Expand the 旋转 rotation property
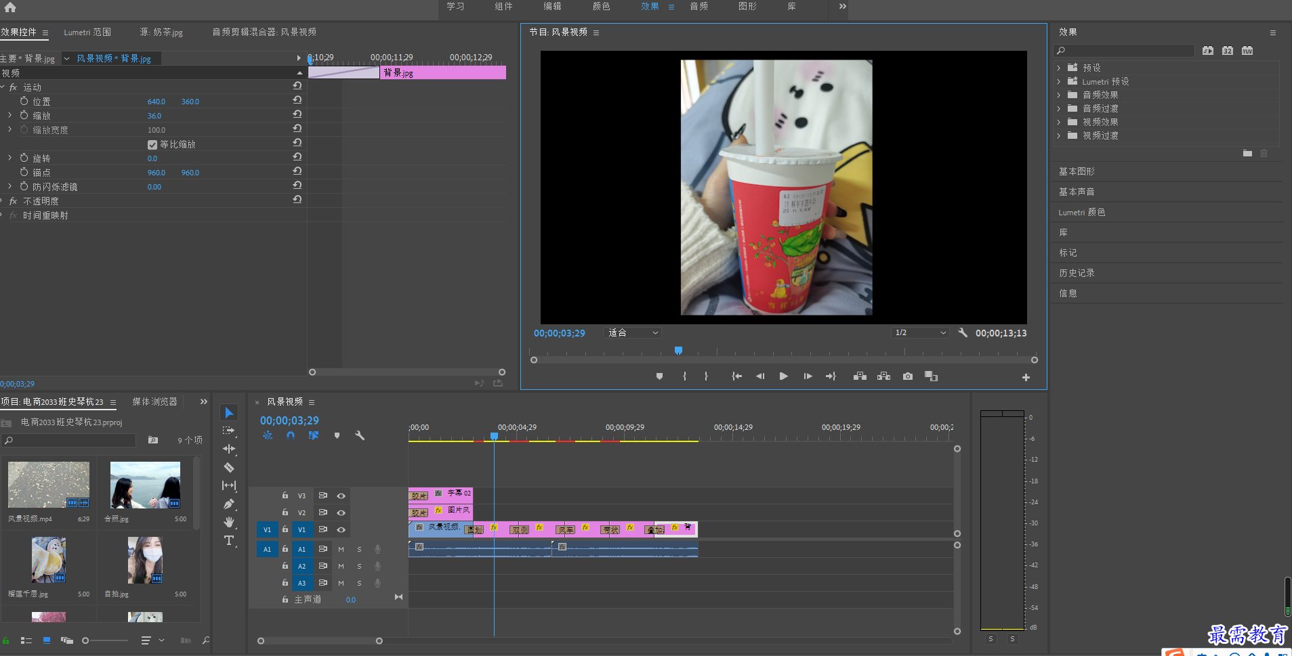Screen dimensions: 1292x656 coord(9,158)
